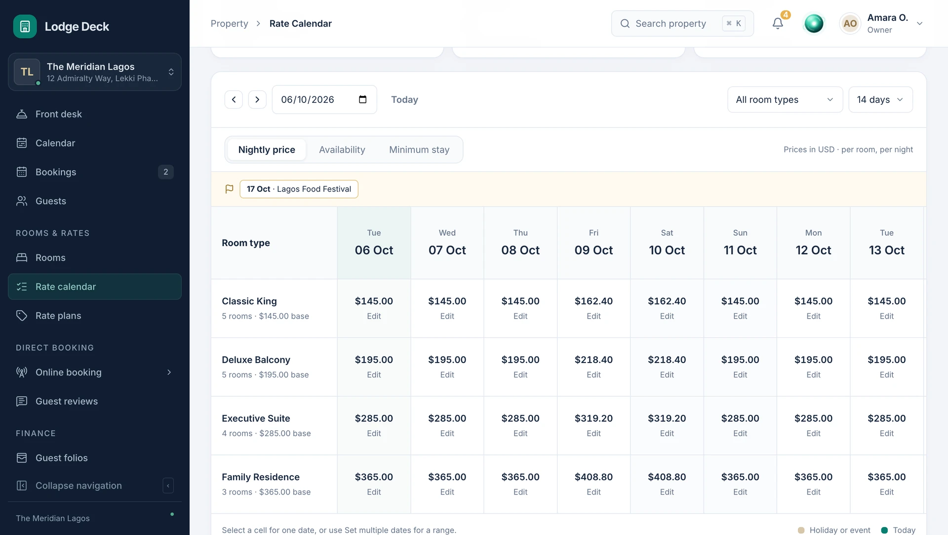Image resolution: width=948 pixels, height=535 pixels.
Task: Click the TL property badge
Action: [27, 72]
